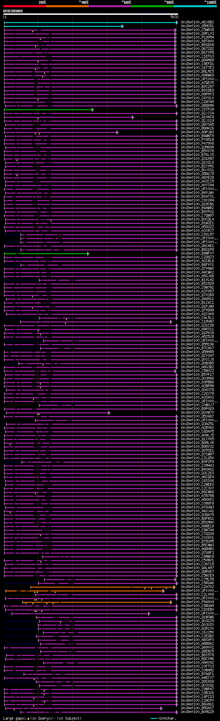Select label UniRef100_B4VJW0
This screenshot has height=721, width=220.
(x=197, y=193)
